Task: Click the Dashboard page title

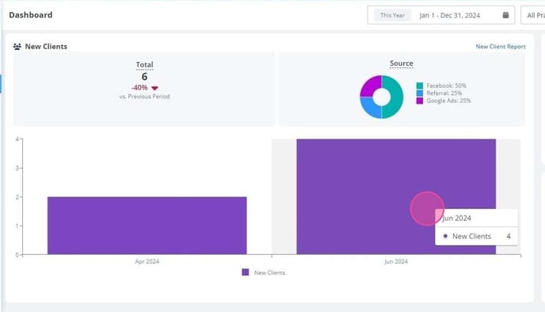Action: (x=31, y=15)
